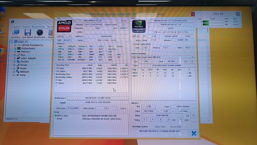Click the GPU clock 135.0 value
Viewport: 257px width, 145px height.
coord(145,48)
